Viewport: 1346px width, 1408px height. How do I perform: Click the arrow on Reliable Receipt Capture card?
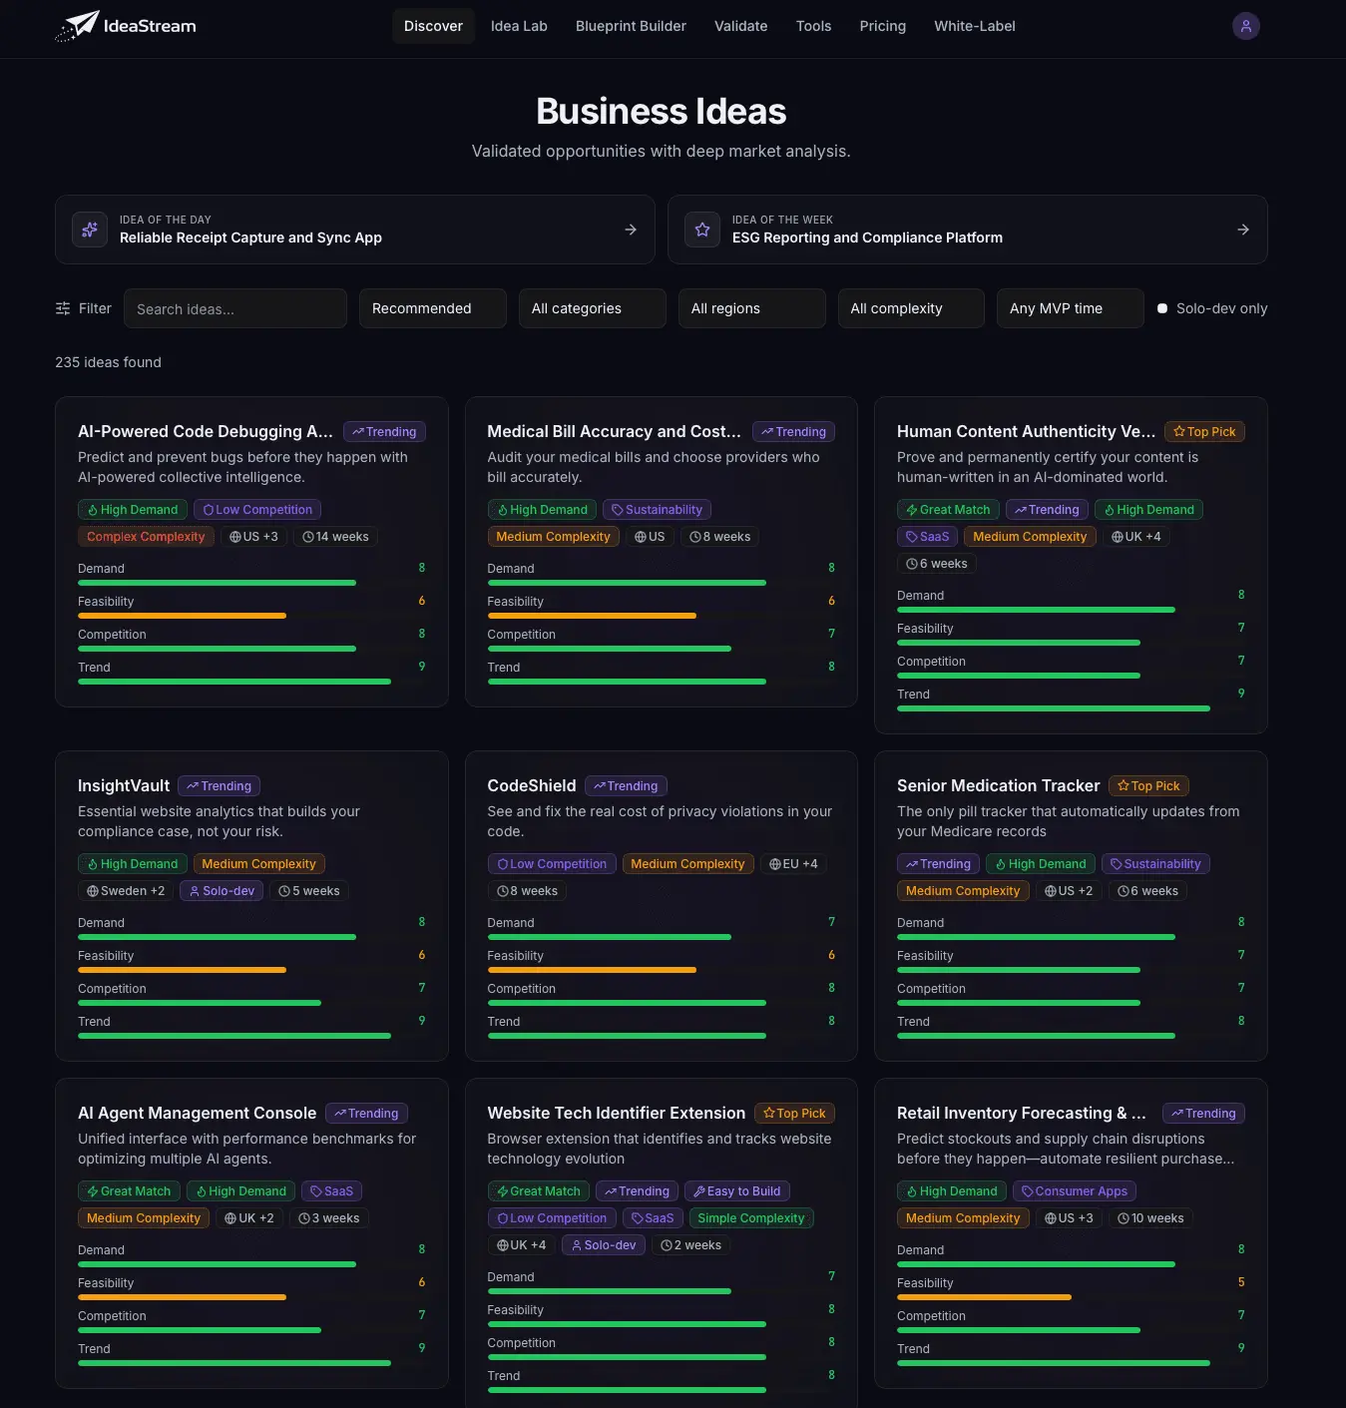pyautogui.click(x=631, y=230)
